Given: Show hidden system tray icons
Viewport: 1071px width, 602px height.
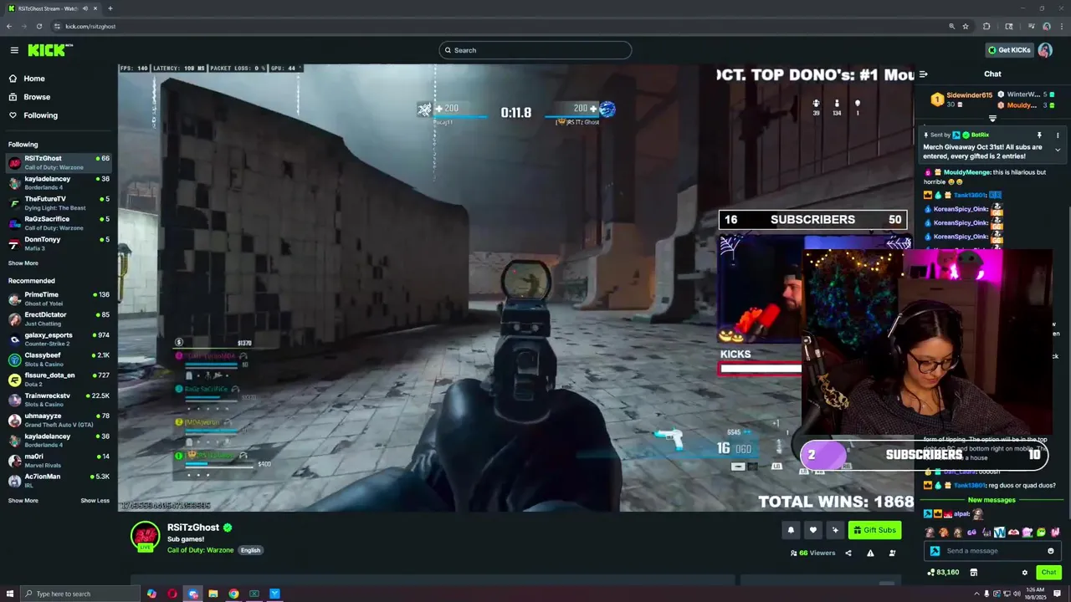Looking at the screenshot, I should 976,594.
